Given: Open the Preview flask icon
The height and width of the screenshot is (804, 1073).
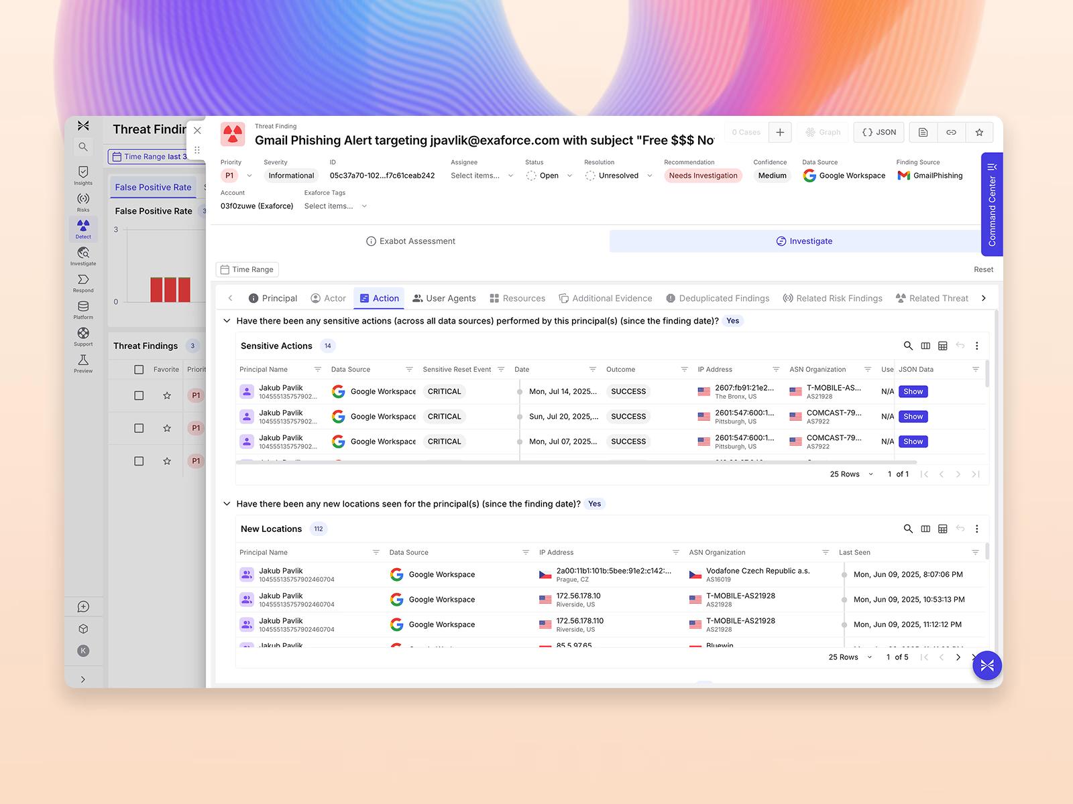Looking at the screenshot, I should (x=83, y=363).
